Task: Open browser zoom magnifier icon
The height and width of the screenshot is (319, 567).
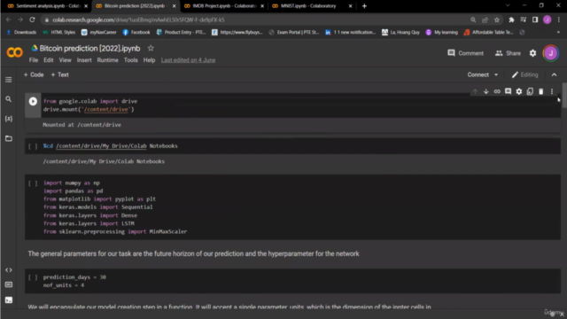Action: [x=473, y=19]
